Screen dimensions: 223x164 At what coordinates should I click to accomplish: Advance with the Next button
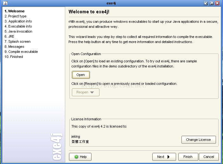pos(164,157)
